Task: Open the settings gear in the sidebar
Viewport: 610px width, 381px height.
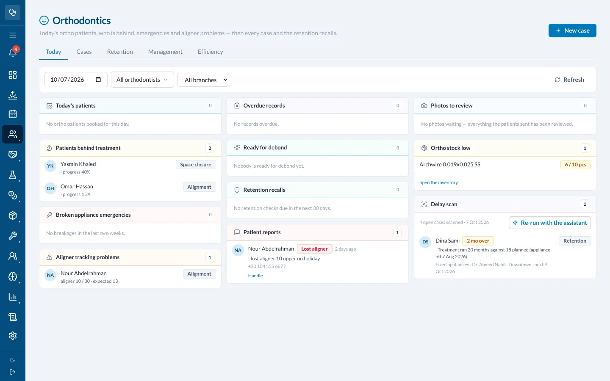Action: click(13, 336)
